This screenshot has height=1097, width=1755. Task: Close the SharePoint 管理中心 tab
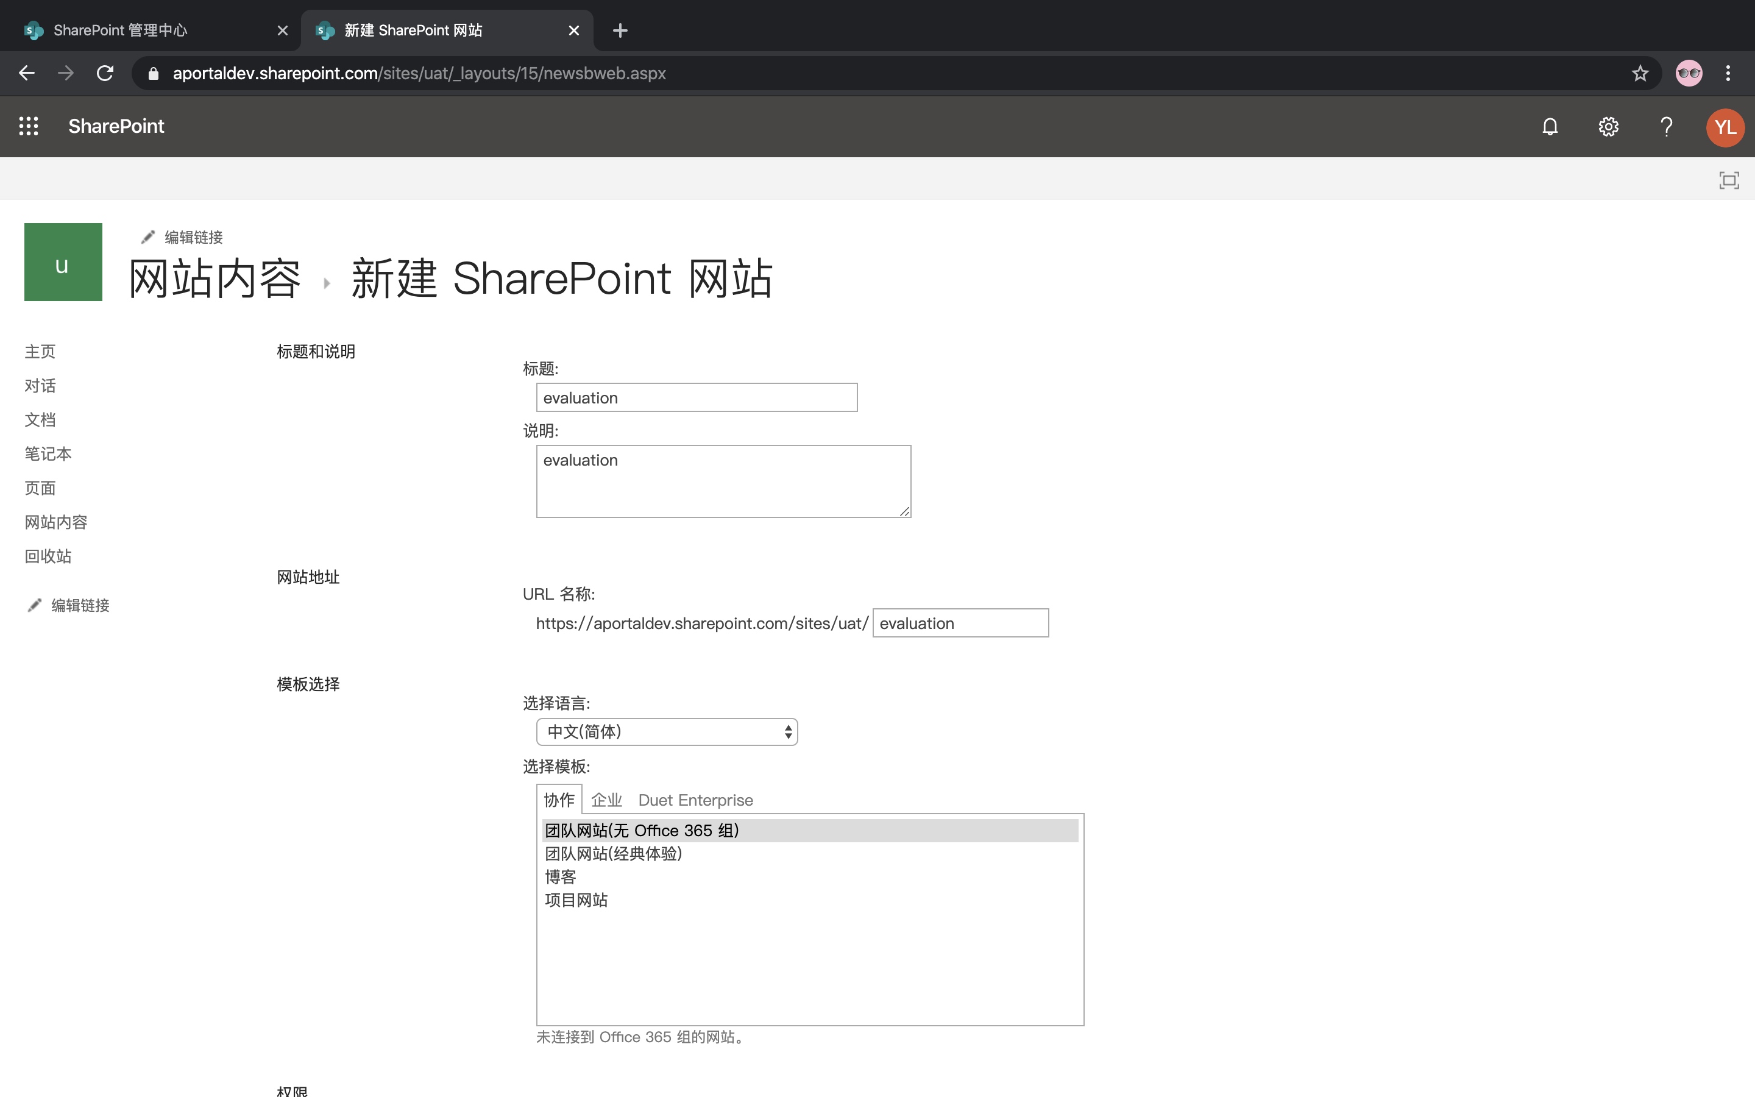(283, 30)
